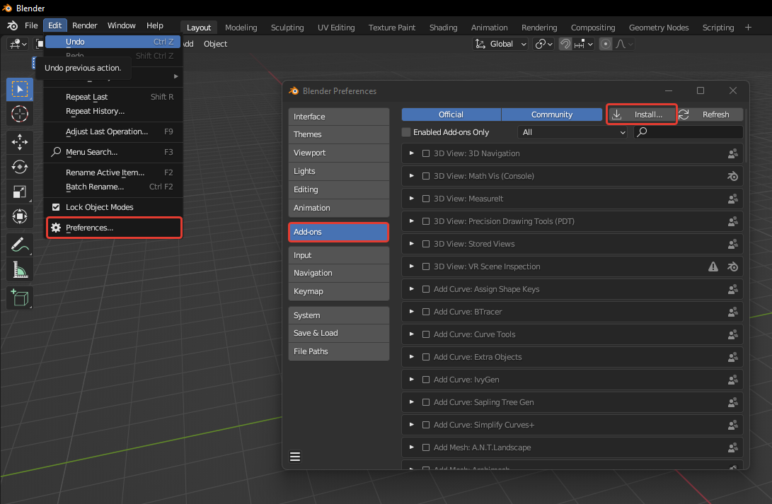772x504 pixels.
Task: Open the editor type selector icon
Action: (x=18, y=44)
